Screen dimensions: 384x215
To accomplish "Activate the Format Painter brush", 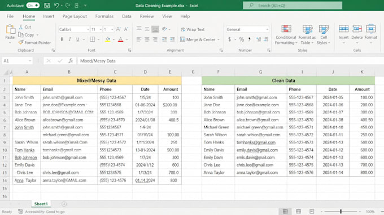I will [34, 42].
